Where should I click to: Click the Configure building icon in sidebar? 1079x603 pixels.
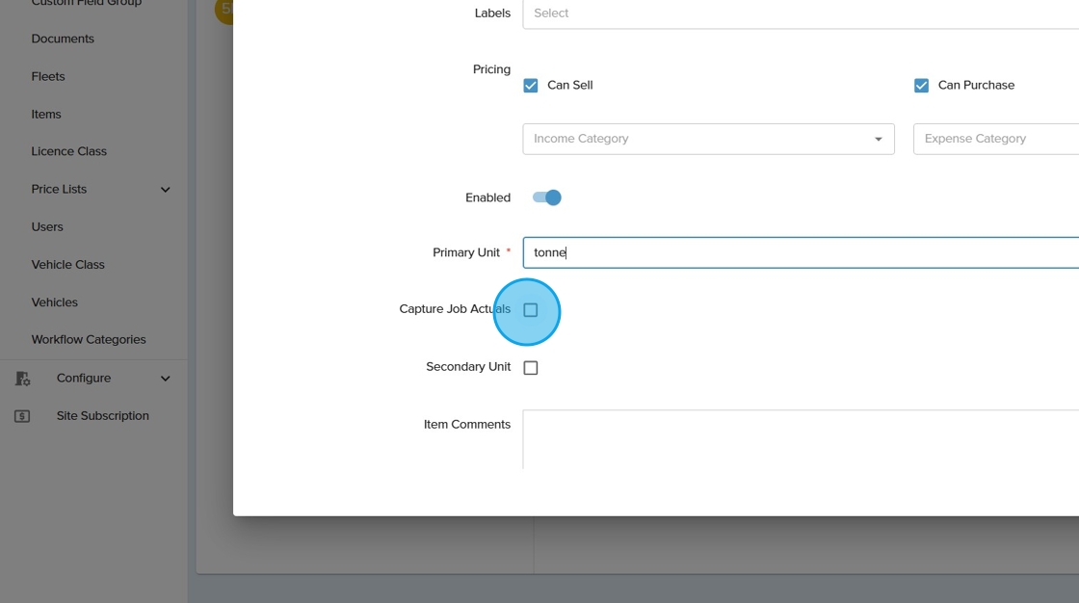pos(22,379)
